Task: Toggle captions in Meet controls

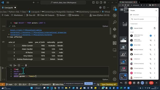Action: point(134,83)
